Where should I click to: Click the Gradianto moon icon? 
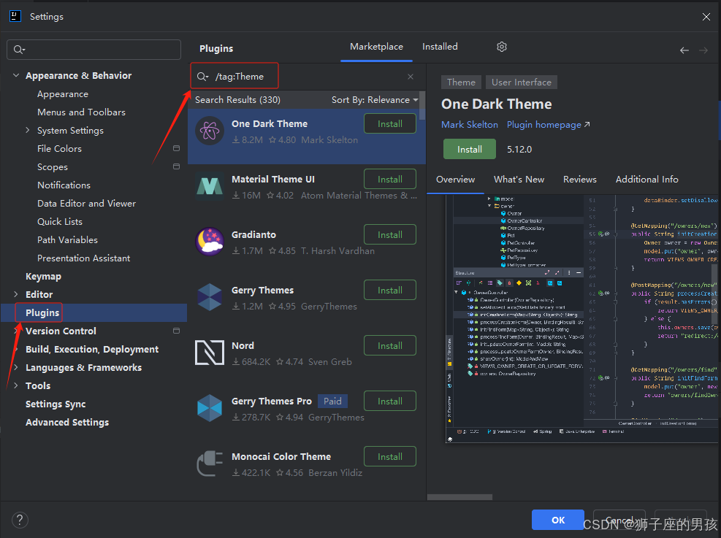point(210,242)
